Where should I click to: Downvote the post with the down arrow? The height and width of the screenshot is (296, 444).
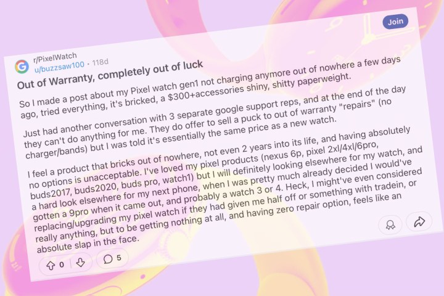tap(80, 262)
